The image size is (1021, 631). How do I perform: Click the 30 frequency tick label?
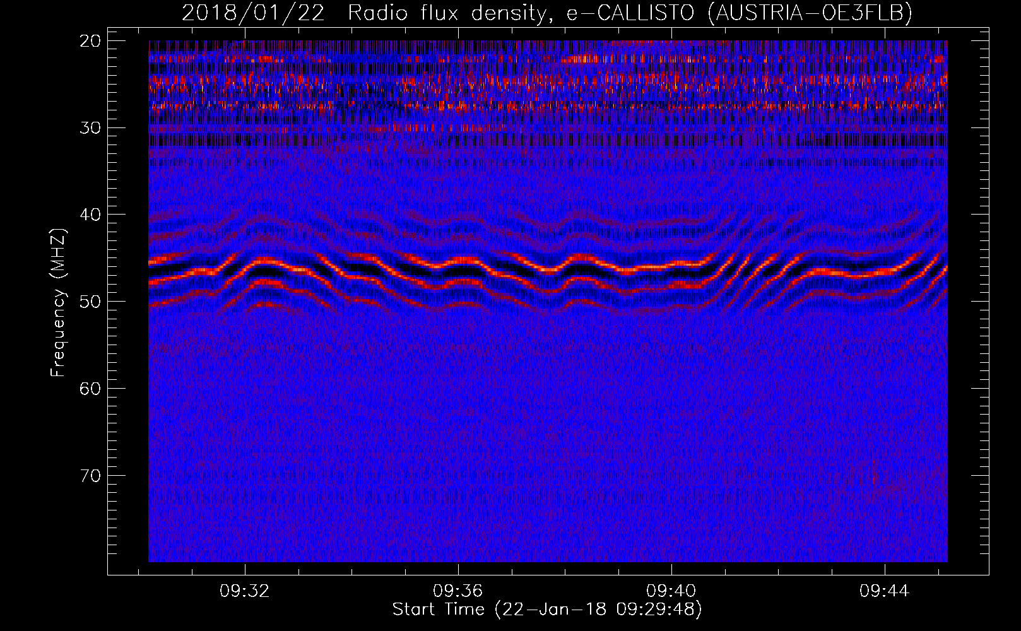click(91, 128)
